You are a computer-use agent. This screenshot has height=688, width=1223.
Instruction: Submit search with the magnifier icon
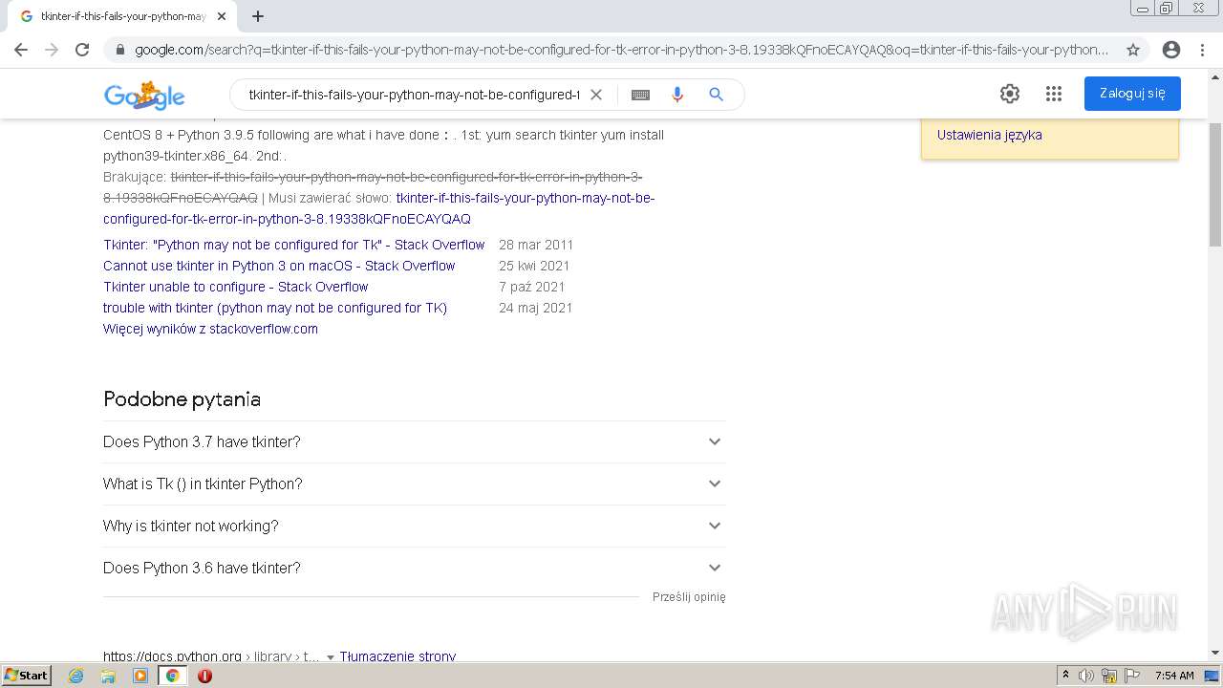(x=716, y=95)
